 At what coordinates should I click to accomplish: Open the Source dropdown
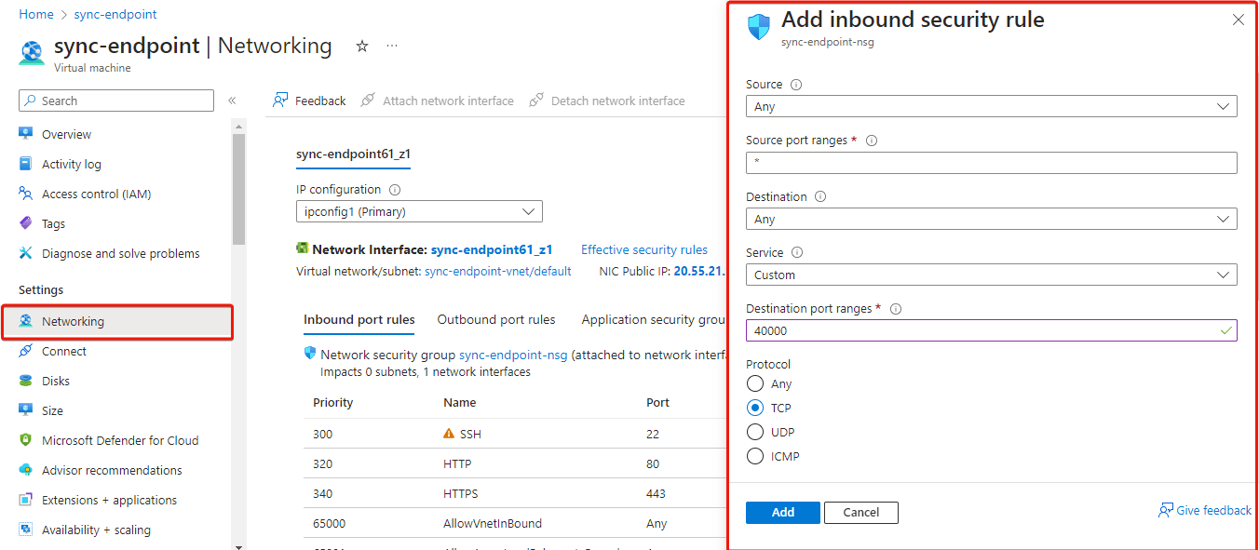992,106
